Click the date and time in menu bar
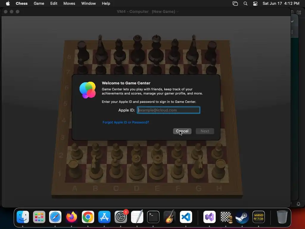Image resolution: width=305 pixels, height=229 pixels. [x=281, y=4]
